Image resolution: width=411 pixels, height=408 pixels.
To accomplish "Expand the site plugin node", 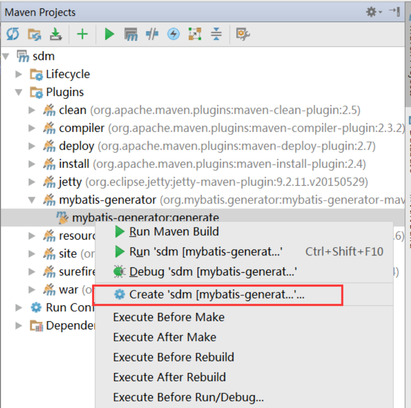I will pyautogui.click(x=32, y=254).
